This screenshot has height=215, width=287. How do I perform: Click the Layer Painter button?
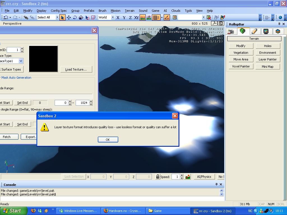268,59
